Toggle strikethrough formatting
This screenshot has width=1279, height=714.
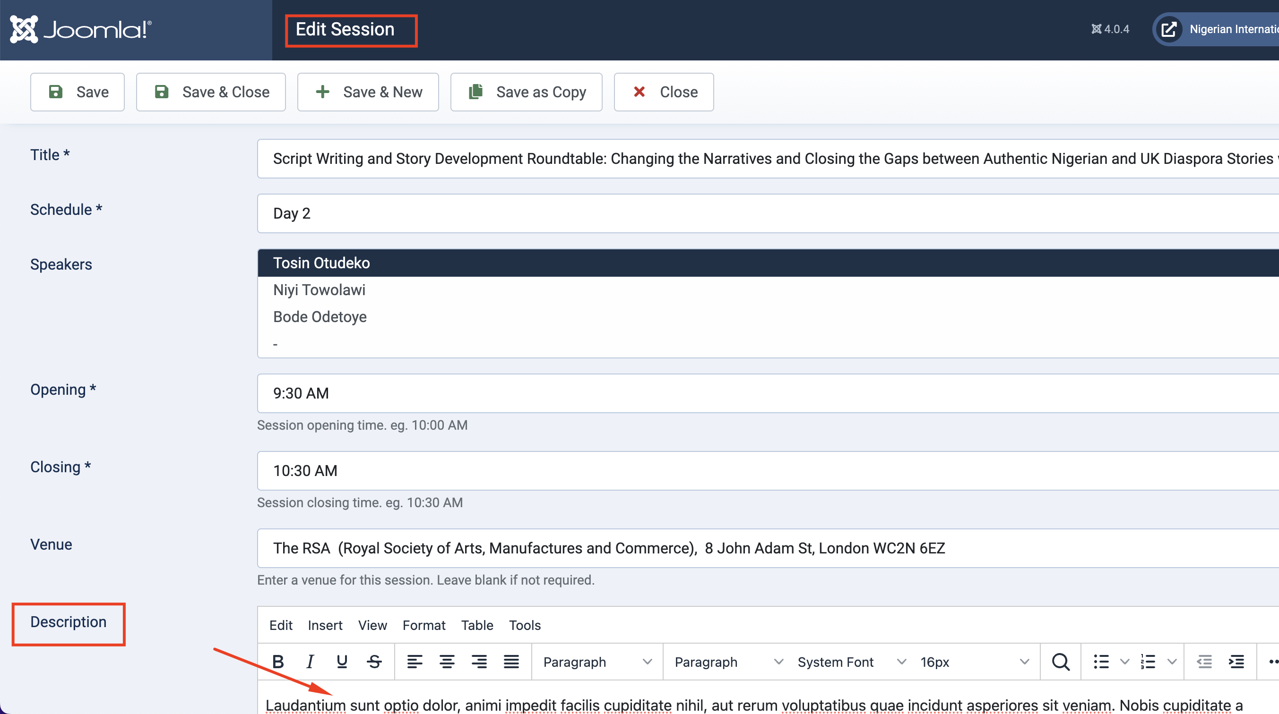(374, 662)
